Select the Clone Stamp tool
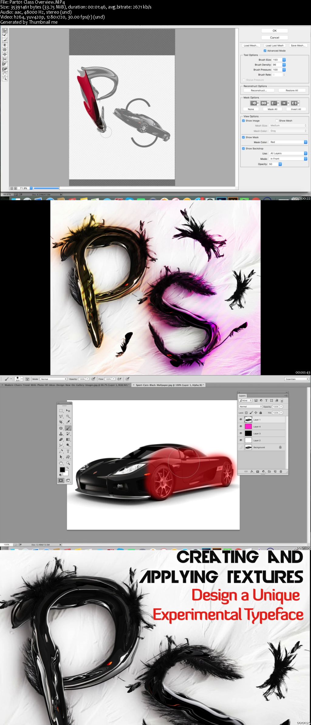 click(x=61, y=434)
